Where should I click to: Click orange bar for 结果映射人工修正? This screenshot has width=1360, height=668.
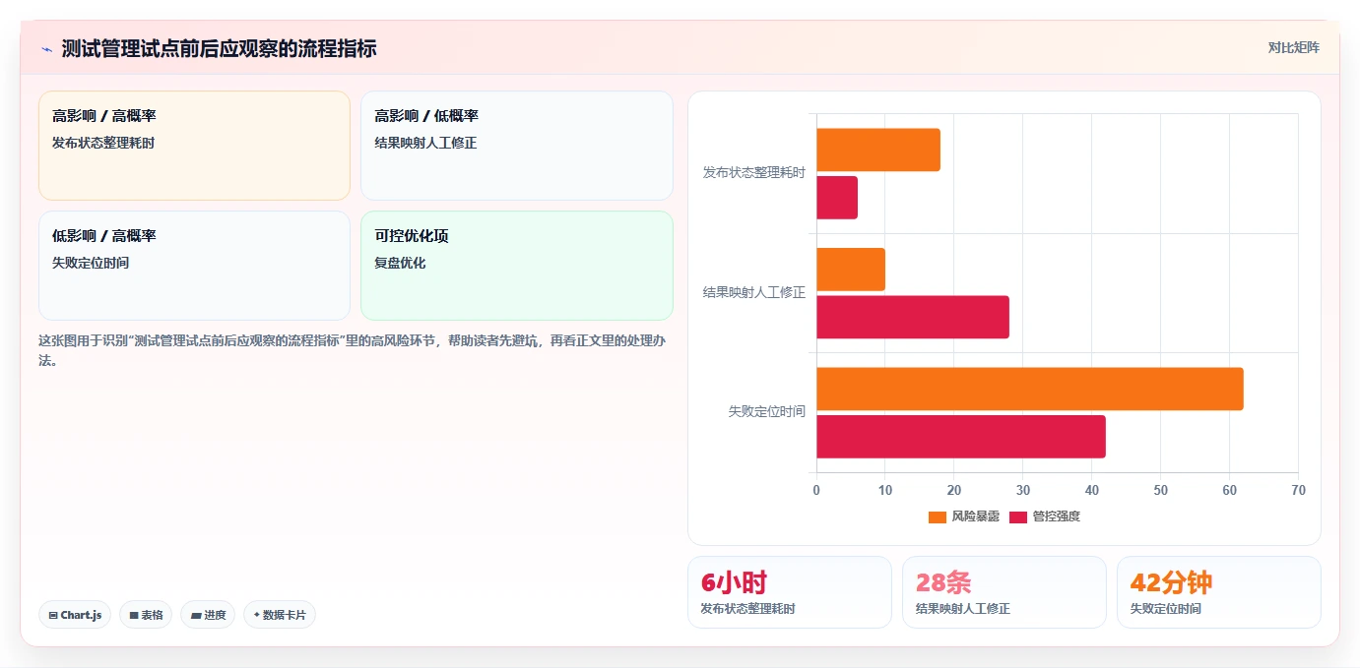coord(851,270)
